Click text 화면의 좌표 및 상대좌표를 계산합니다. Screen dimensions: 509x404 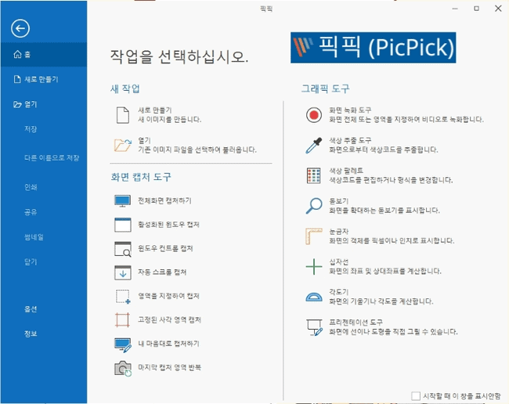[x=385, y=271]
